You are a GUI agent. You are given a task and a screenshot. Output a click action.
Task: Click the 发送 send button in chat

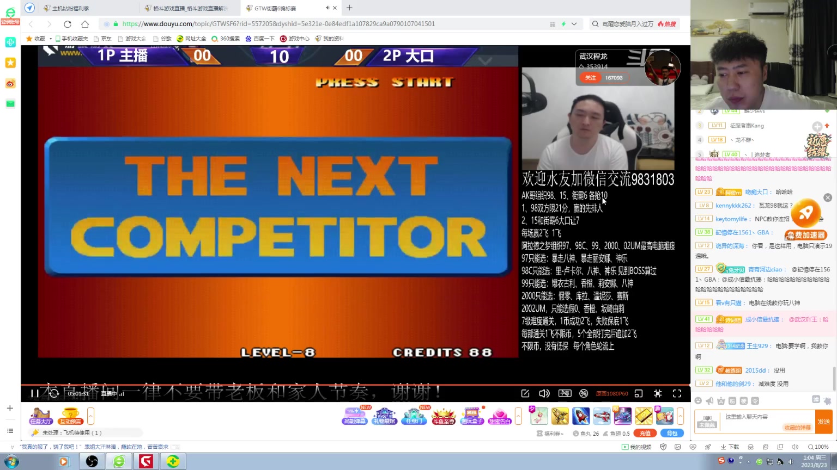click(823, 422)
